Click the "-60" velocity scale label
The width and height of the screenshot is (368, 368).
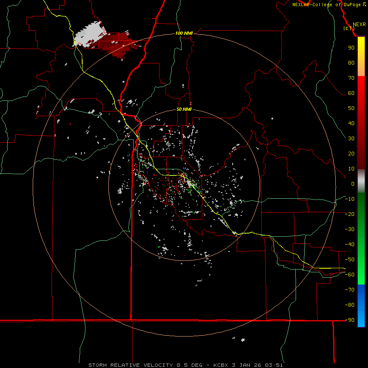pyautogui.click(x=350, y=275)
